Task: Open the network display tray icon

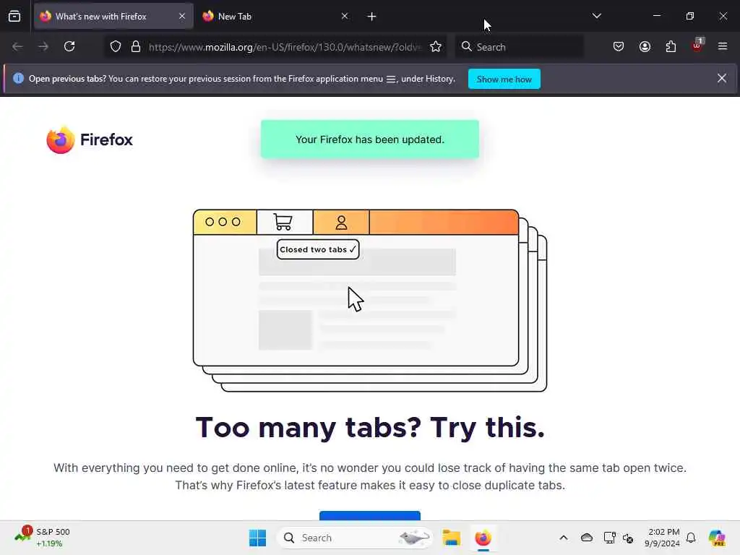Action: (x=609, y=538)
